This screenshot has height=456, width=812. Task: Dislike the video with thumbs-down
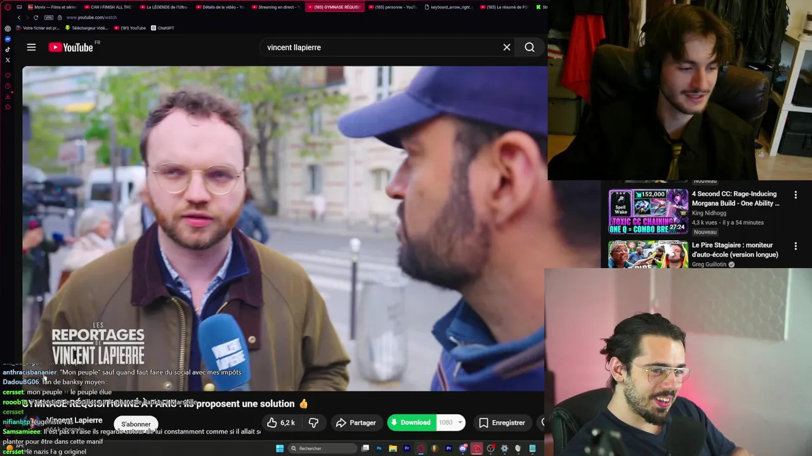(313, 422)
